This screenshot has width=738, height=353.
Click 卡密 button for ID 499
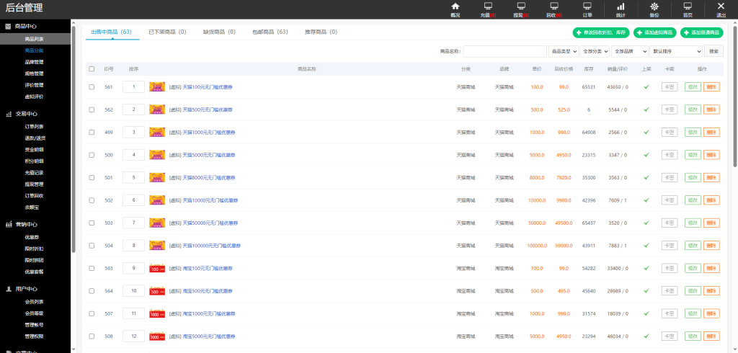(x=670, y=133)
